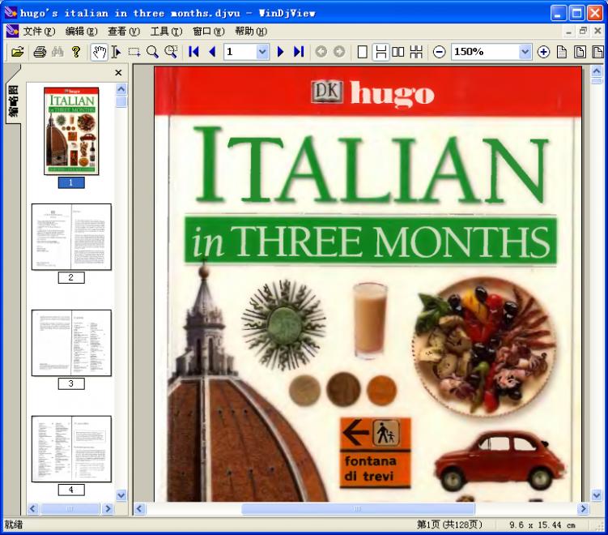608x535 pixels.
Task: Enable continuous facing pages layout
Action: pyautogui.click(x=416, y=52)
